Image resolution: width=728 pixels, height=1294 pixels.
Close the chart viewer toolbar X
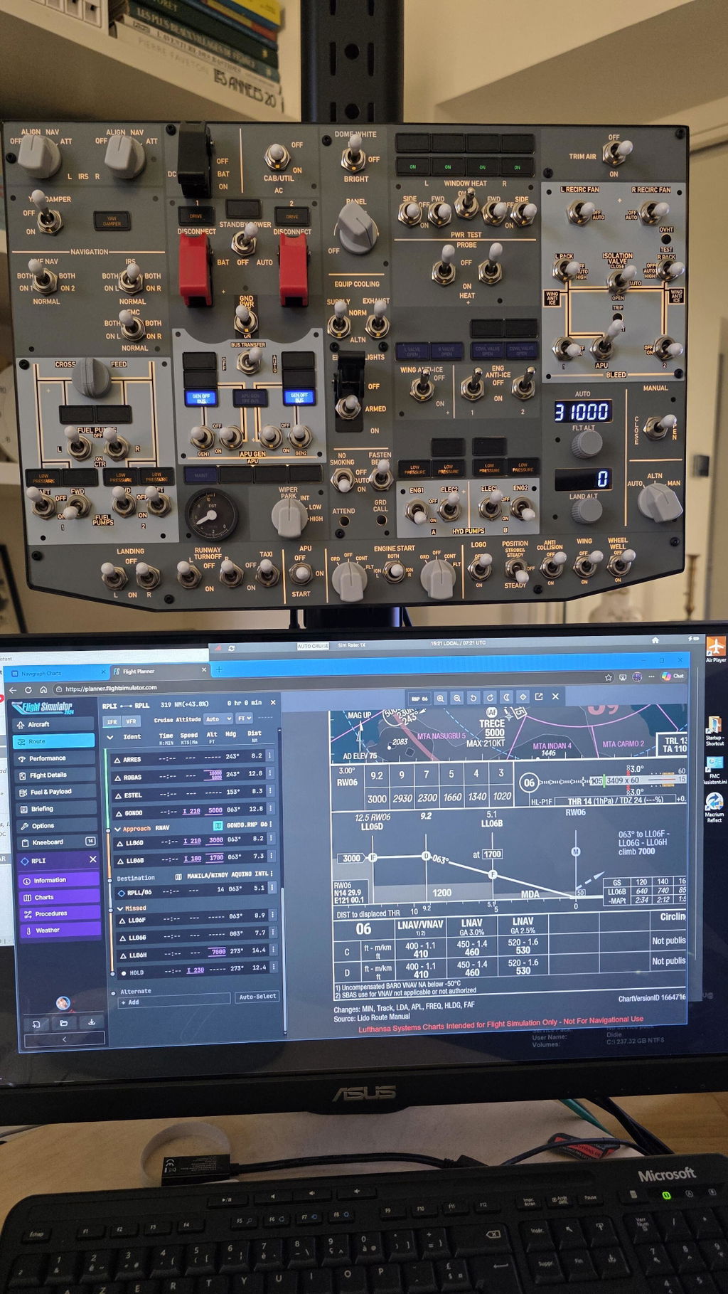coord(555,696)
